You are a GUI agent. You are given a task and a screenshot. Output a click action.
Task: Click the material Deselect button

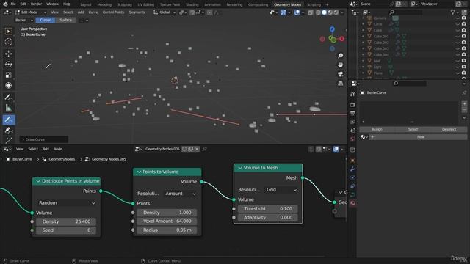point(449,129)
